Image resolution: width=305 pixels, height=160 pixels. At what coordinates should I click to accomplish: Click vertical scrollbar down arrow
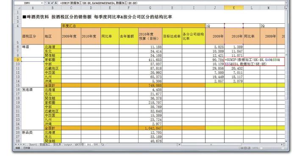[286, 141]
